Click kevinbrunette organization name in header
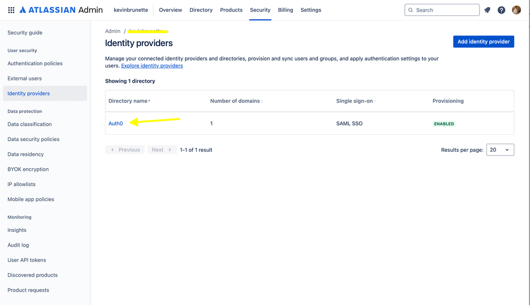Viewport: 530px width, 305px height. click(131, 10)
